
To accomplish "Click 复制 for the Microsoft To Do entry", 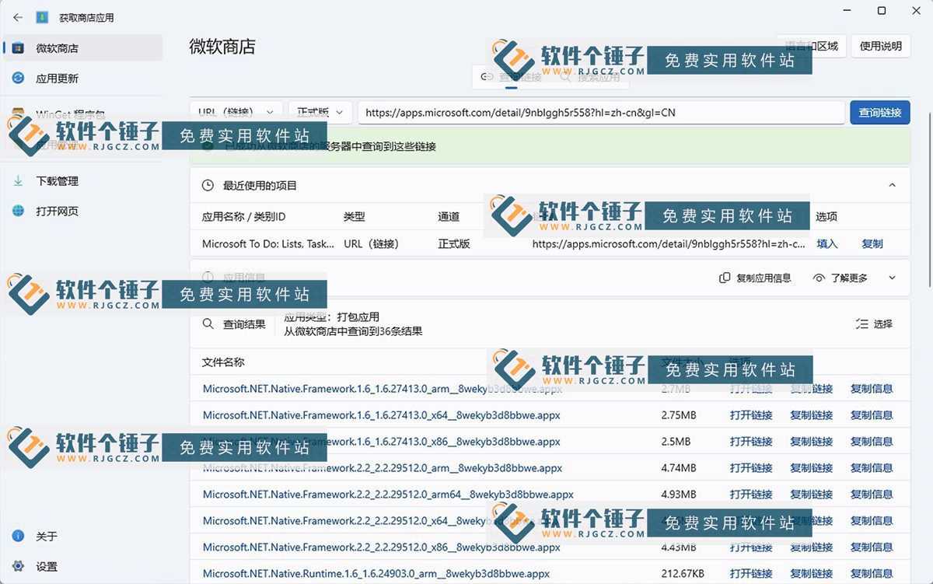I will point(872,244).
